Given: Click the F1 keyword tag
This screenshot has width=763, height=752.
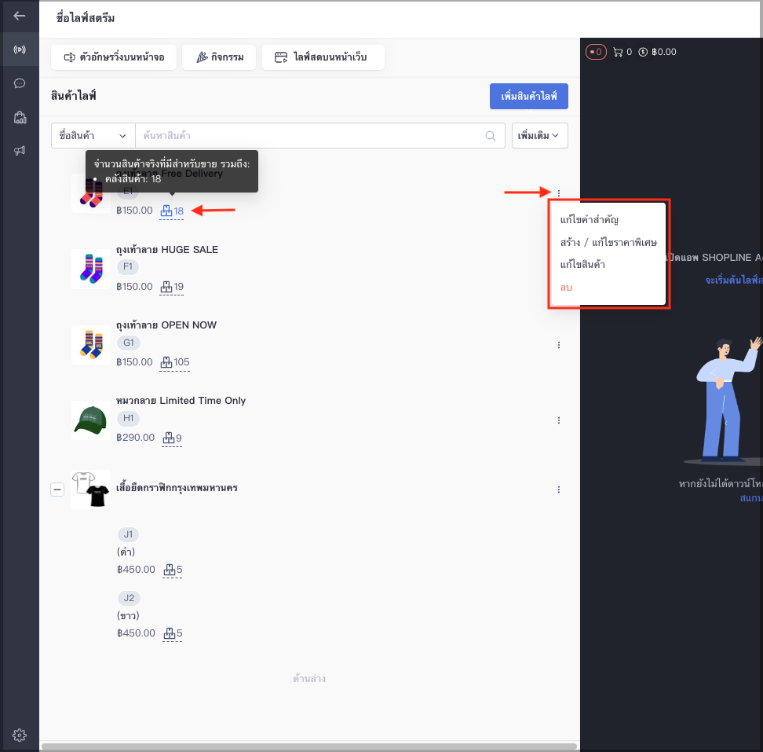Looking at the screenshot, I should pos(127,267).
